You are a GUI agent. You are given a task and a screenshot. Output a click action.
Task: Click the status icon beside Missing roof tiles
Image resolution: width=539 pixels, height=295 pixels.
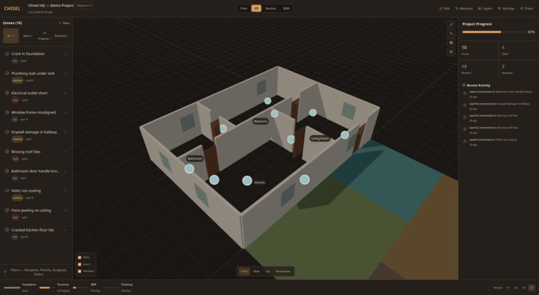coord(7,151)
